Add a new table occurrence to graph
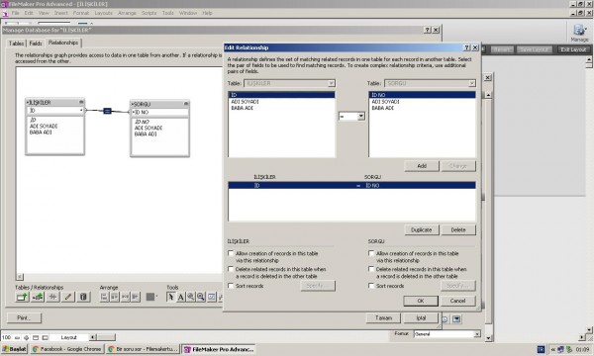594x356 pixels. [22, 297]
